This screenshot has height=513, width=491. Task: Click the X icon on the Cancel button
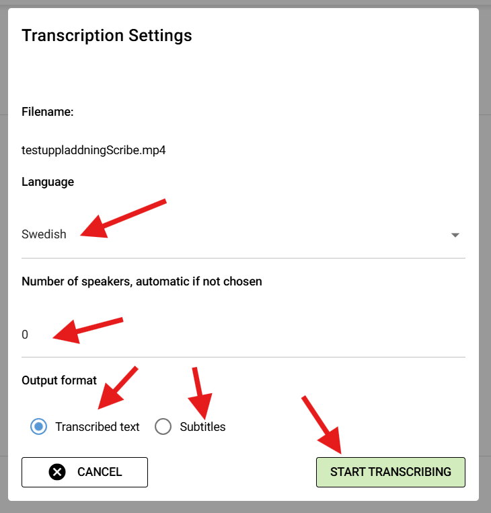click(58, 472)
